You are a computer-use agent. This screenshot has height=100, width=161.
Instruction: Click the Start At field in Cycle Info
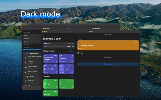tap(32, 39)
